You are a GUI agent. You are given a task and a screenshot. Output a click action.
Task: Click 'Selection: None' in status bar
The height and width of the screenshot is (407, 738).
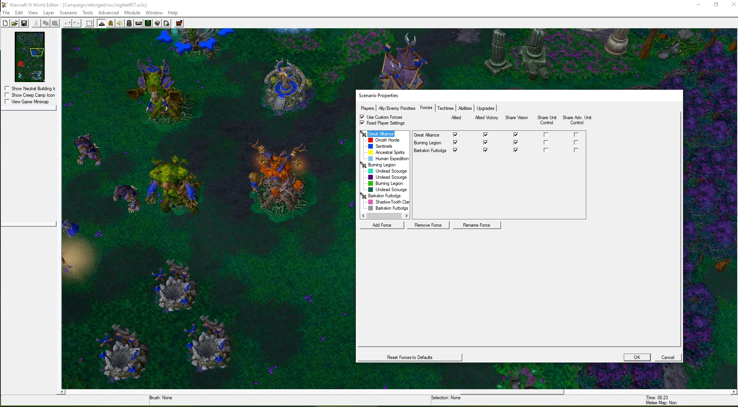(x=446, y=398)
